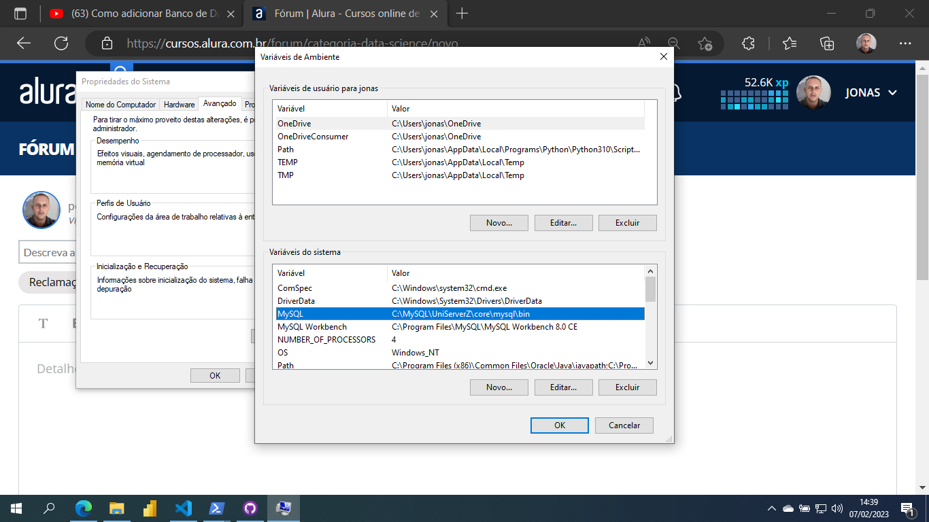Select the NUMBER_OF_PROCESSORS variable
Image resolution: width=929 pixels, height=522 pixels.
[x=459, y=340]
